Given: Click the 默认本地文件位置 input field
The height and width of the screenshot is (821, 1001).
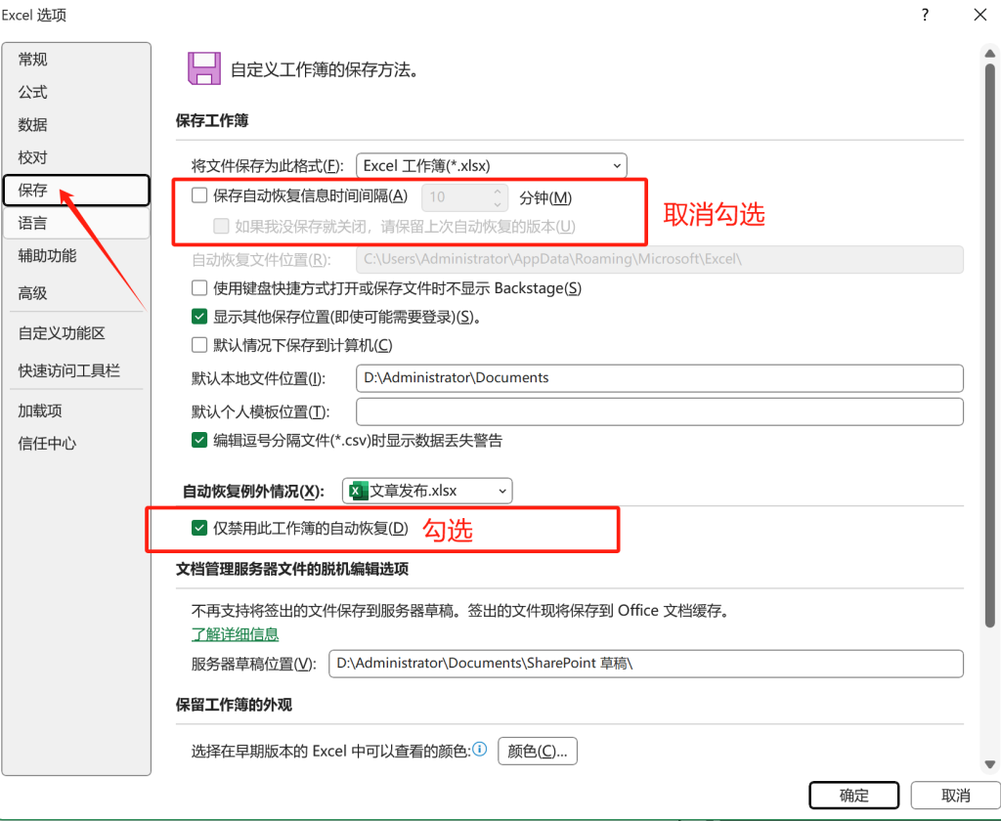Looking at the screenshot, I should (x=660, y=378).
